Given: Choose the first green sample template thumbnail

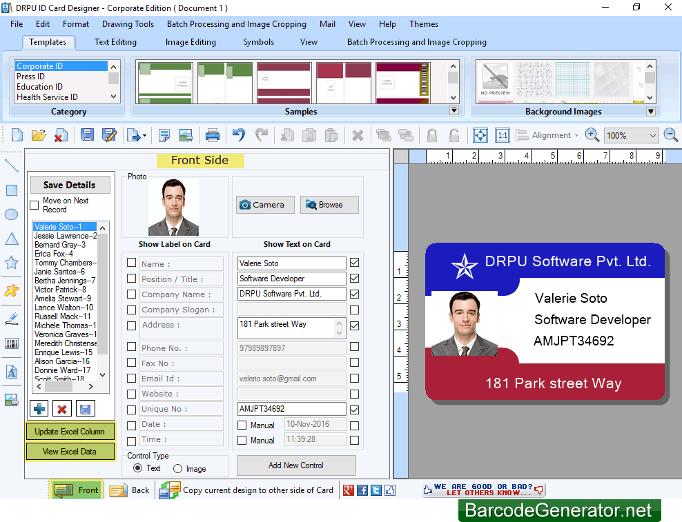Looking at the screenshot, I should (165, 83).
